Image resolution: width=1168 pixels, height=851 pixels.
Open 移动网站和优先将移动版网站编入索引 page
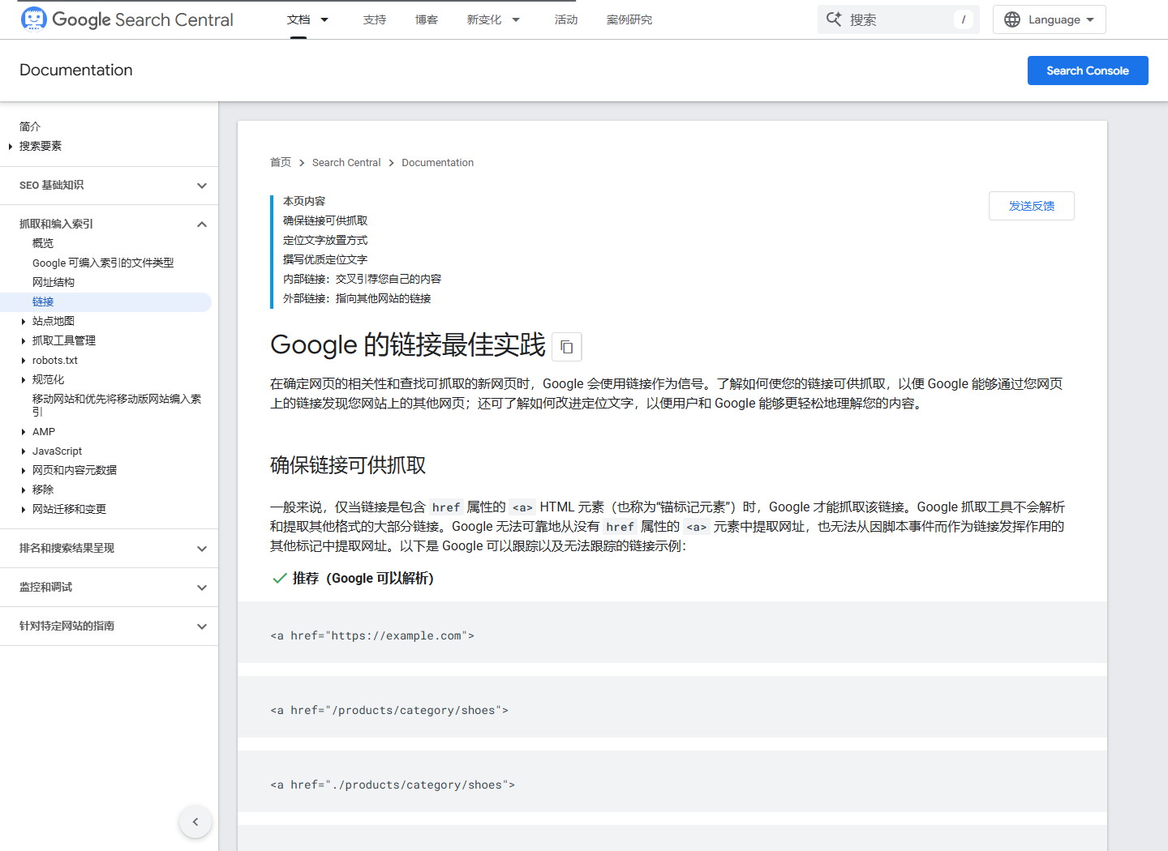tap(117, 405)
